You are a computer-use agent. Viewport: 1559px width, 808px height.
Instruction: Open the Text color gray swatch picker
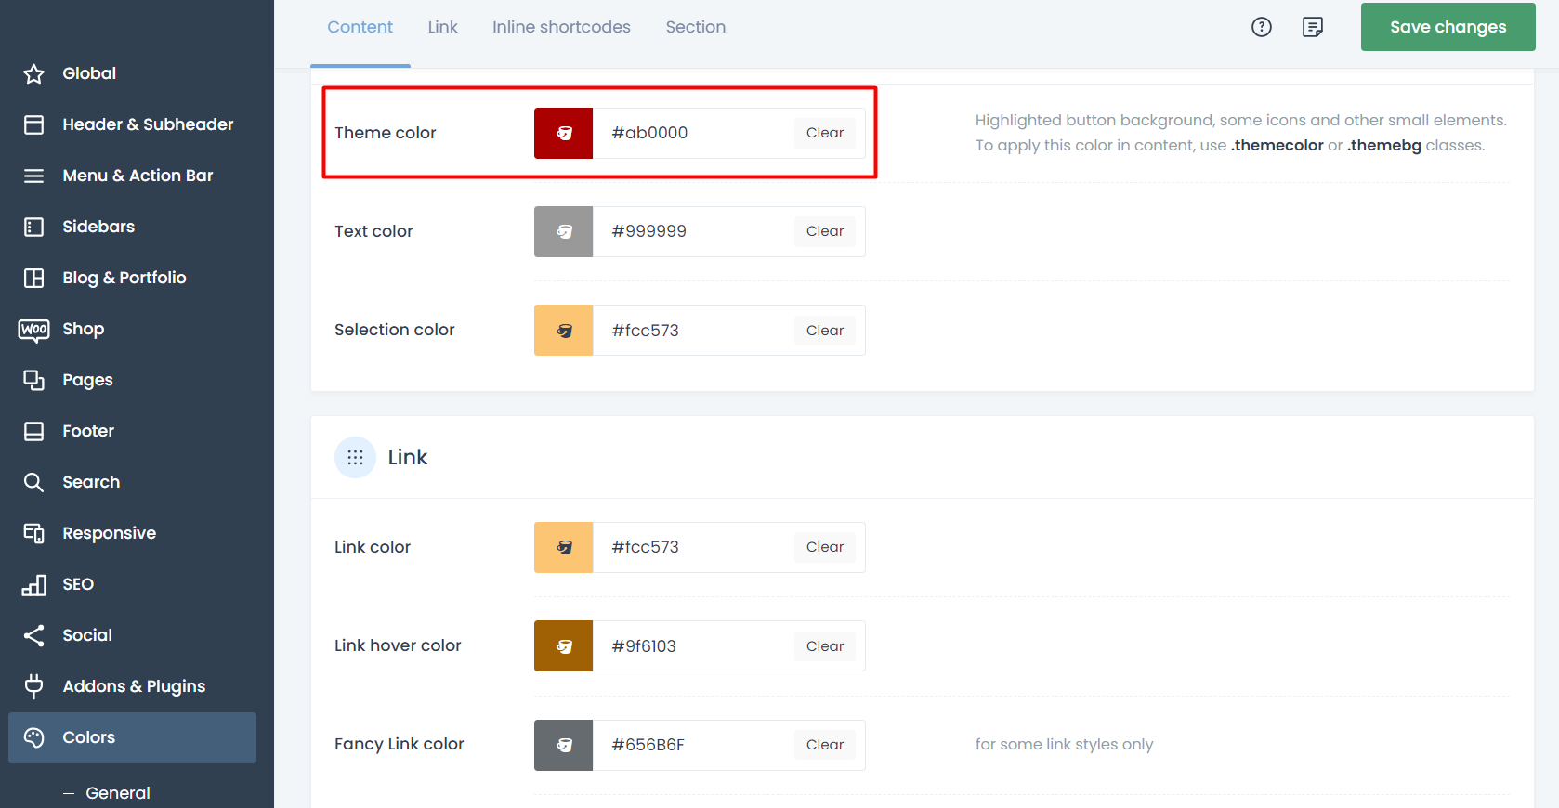click(x=564, y=231)
